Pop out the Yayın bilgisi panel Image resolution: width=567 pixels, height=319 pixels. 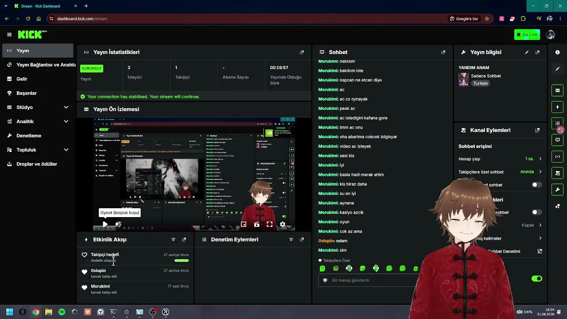pyautogui.click(x=537, y=52)
